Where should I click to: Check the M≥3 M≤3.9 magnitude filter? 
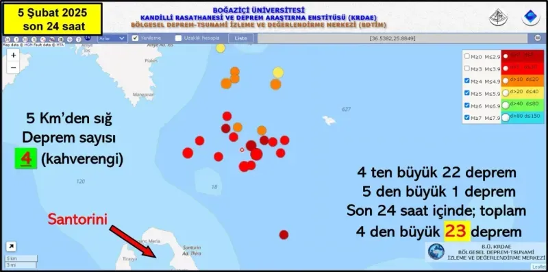[x=467, y=69]
